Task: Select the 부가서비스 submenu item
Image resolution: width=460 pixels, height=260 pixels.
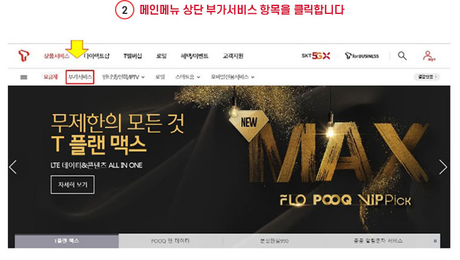Action: click(80, 77)
